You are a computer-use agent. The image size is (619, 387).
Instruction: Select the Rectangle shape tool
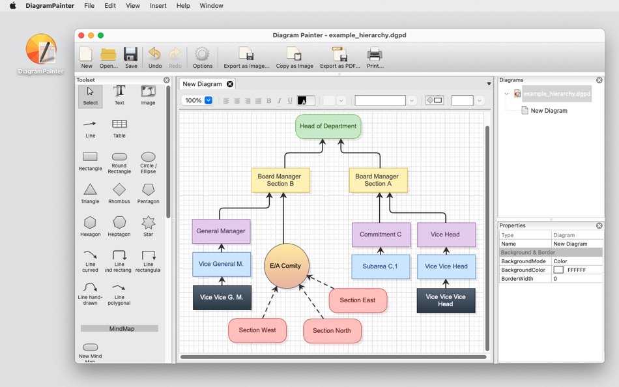[x=90, y=161]
